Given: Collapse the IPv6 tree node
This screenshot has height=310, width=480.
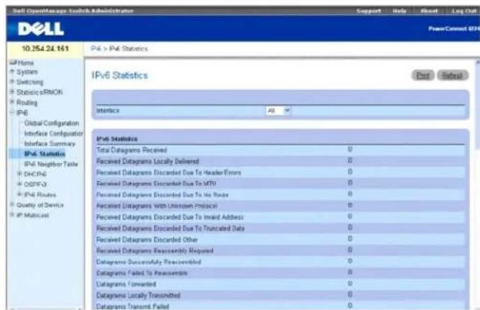Looking at the screenshot, I should (12, 112).
